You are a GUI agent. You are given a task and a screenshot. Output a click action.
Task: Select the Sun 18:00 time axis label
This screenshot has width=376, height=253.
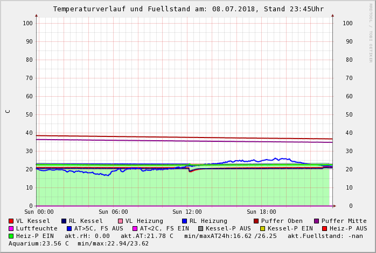261,212
